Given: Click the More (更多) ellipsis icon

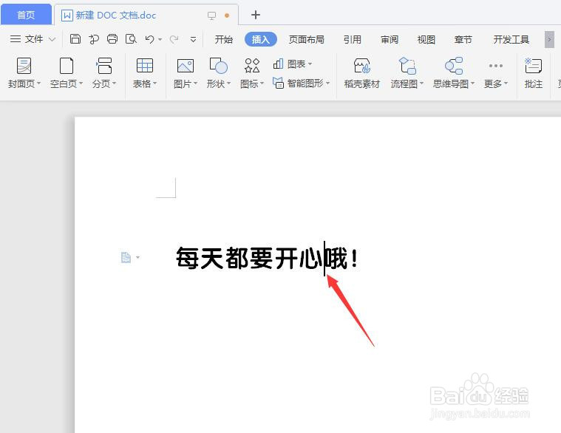Looking at the screenshot, I should 495,66.
